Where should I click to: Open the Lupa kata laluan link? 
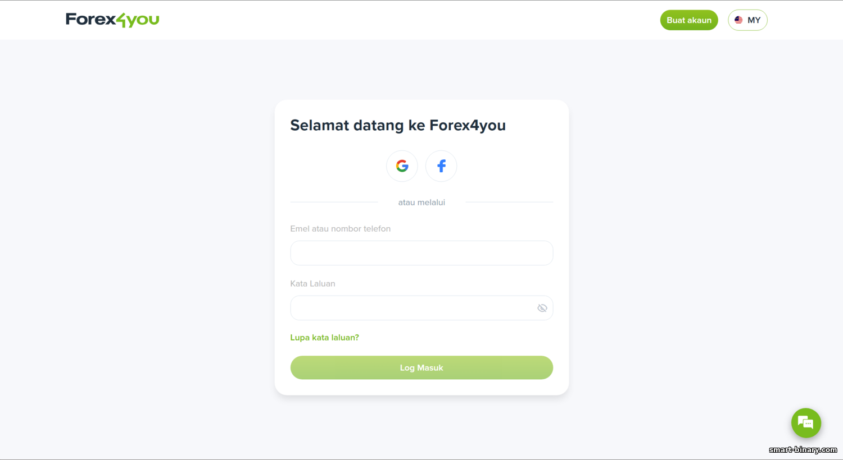[x=324, y=337]
